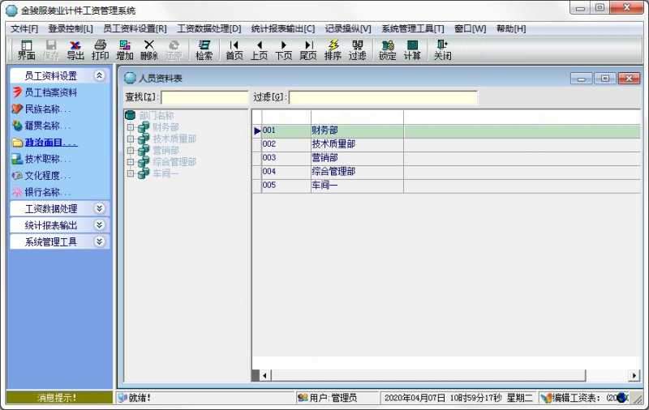Click the 过滤 filter toolbar icon
The image size is (649, 410).
click(357, 50)
